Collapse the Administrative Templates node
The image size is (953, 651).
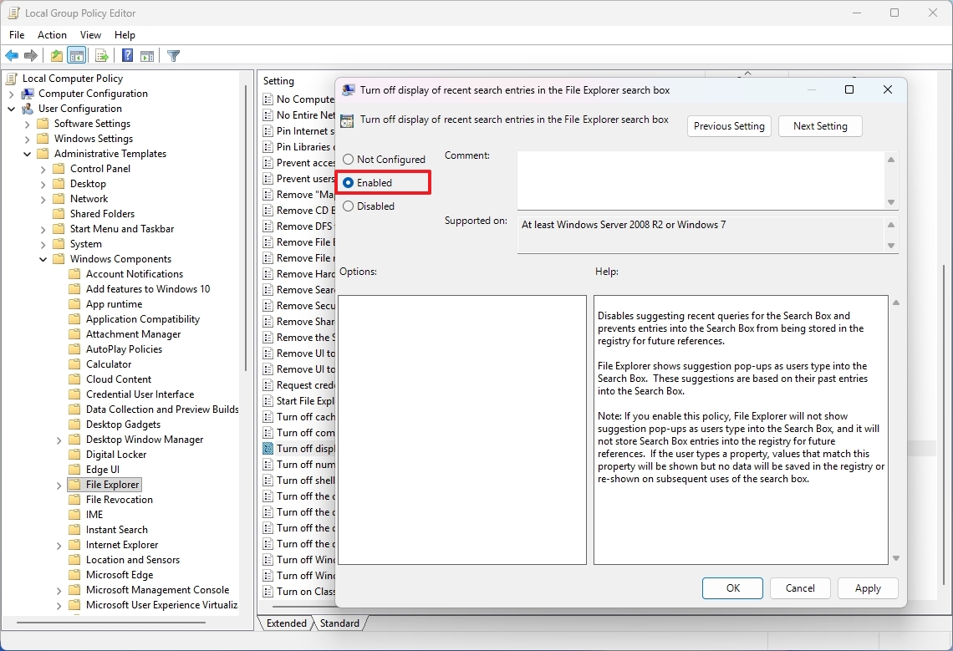[x=27, y=153]
